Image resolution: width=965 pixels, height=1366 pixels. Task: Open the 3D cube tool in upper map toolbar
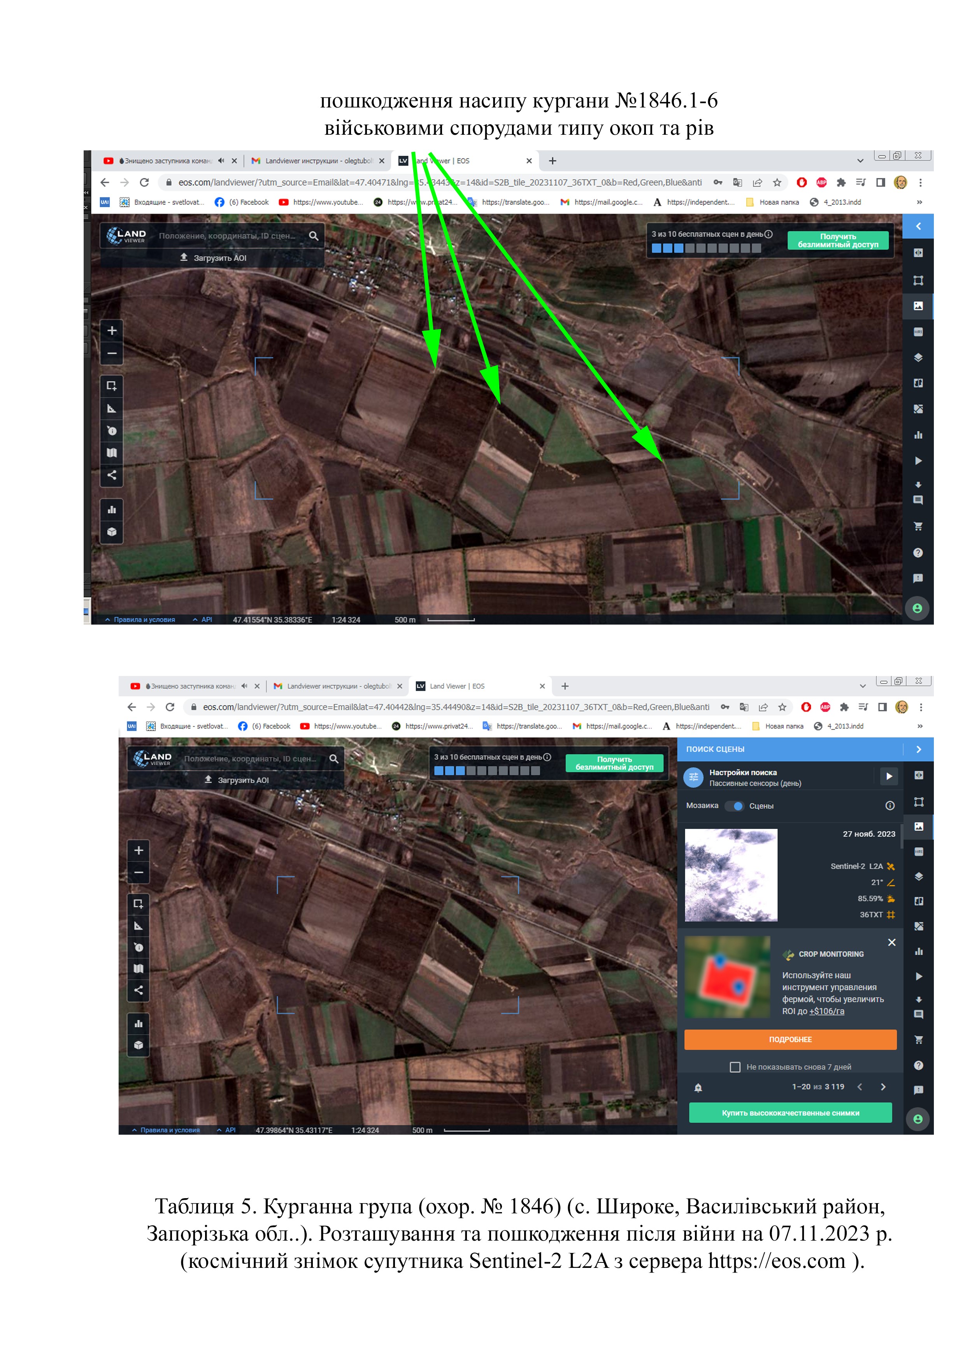pos(111,532)
